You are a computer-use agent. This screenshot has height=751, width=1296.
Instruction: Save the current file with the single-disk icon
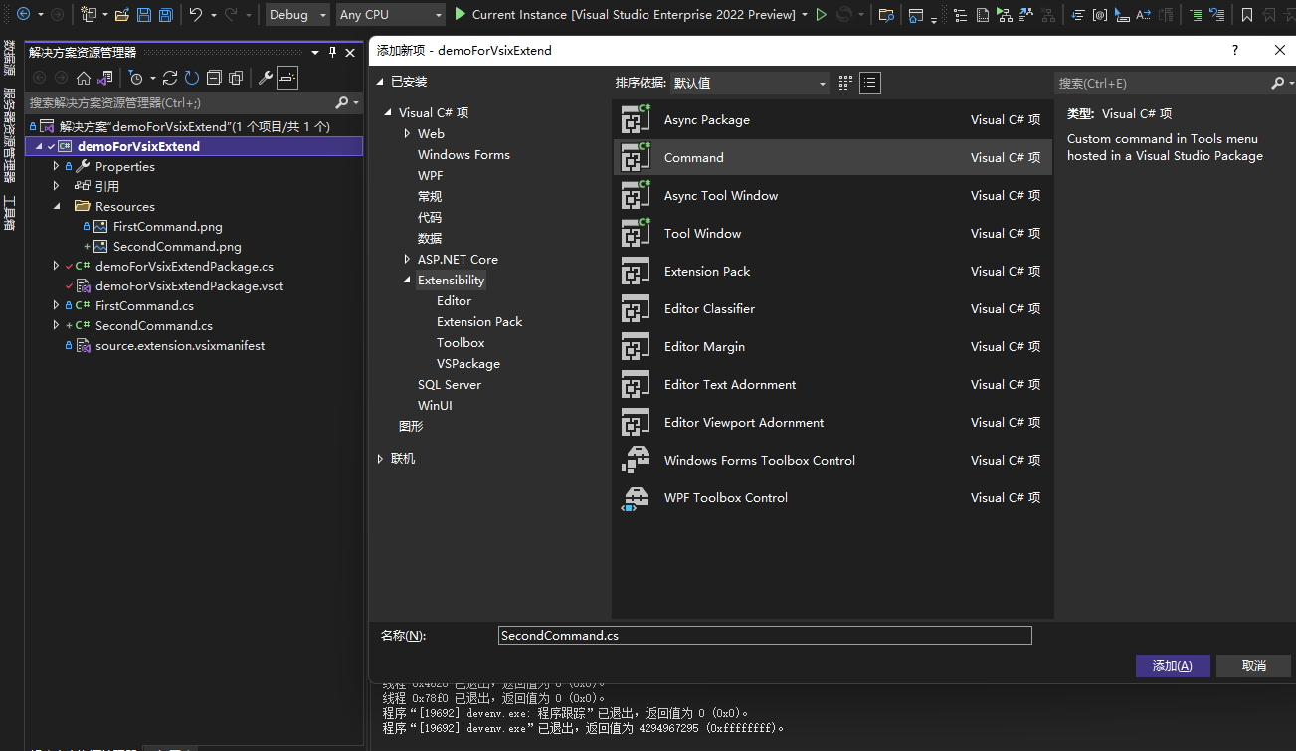tap(143, 15)
